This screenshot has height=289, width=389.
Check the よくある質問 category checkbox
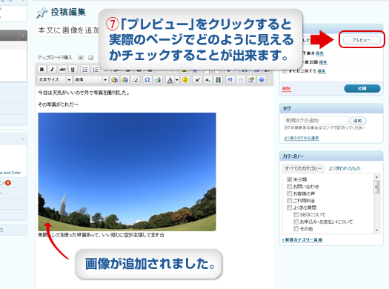289,207
